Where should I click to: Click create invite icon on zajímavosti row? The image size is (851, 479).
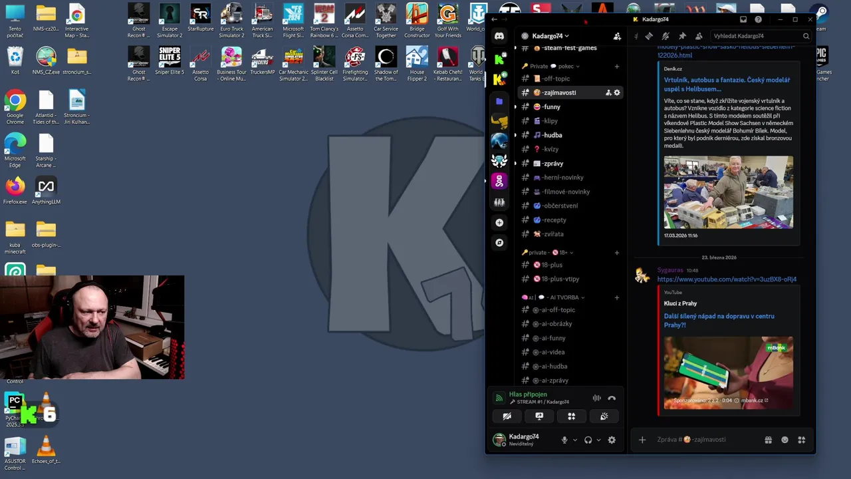[608, 92]
